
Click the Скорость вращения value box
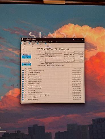coord(79,57)
